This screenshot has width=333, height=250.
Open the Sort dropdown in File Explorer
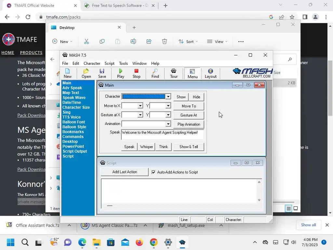click(x=188, y=41)
